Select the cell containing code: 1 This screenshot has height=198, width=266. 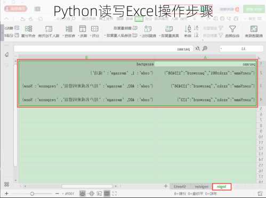[x=86, y=73]
